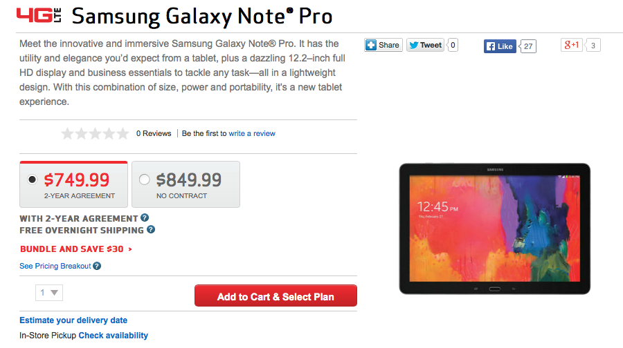Screen dimensions: 623x348
Task: Click the Tweet button
Action: tap(425, 46)
